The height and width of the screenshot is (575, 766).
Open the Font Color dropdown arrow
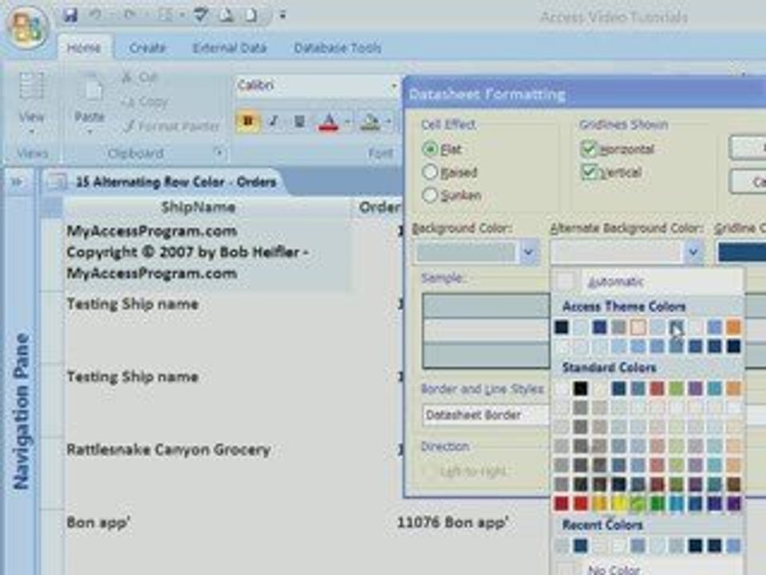tap(347, 121)
